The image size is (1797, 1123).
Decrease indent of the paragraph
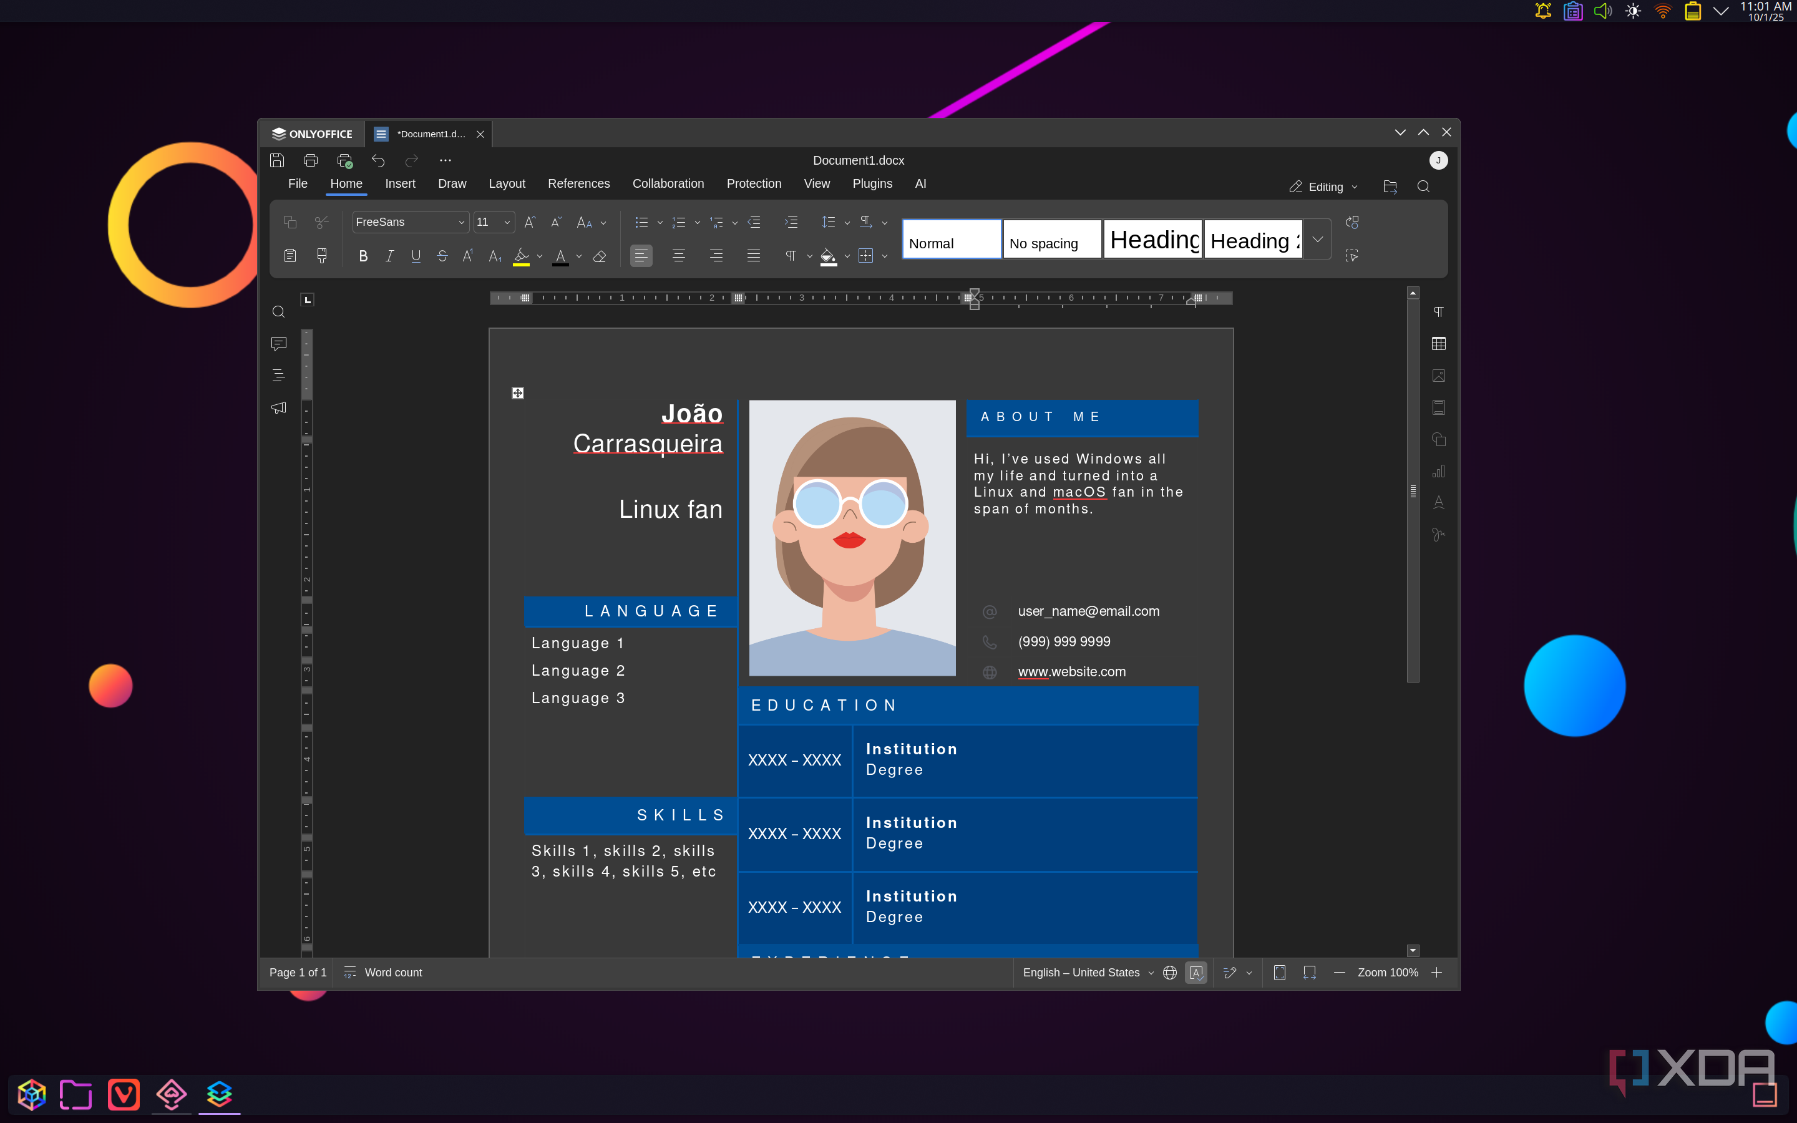click(x=754, y=222)
